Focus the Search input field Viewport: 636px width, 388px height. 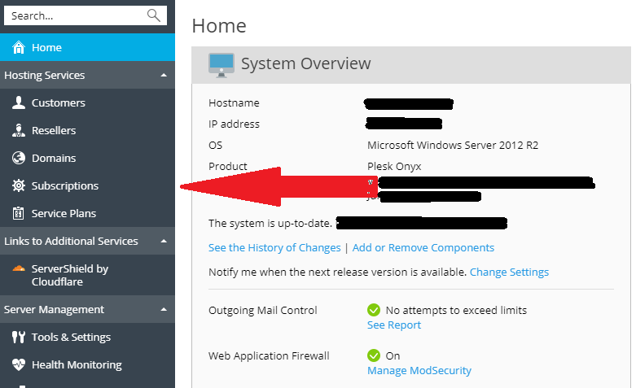pyautogui.click(x=86, y=15)
